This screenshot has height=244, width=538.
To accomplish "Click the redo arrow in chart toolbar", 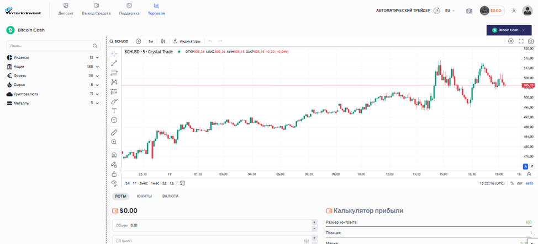I will click(220, 41).
